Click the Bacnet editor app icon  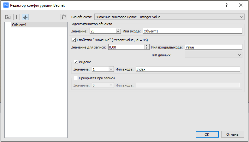click(x=6, y=5)
